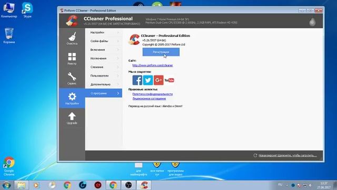Open the Политика конфиденциальности link
This screenshot has width=337, height=190.
[x=152, y=94]
